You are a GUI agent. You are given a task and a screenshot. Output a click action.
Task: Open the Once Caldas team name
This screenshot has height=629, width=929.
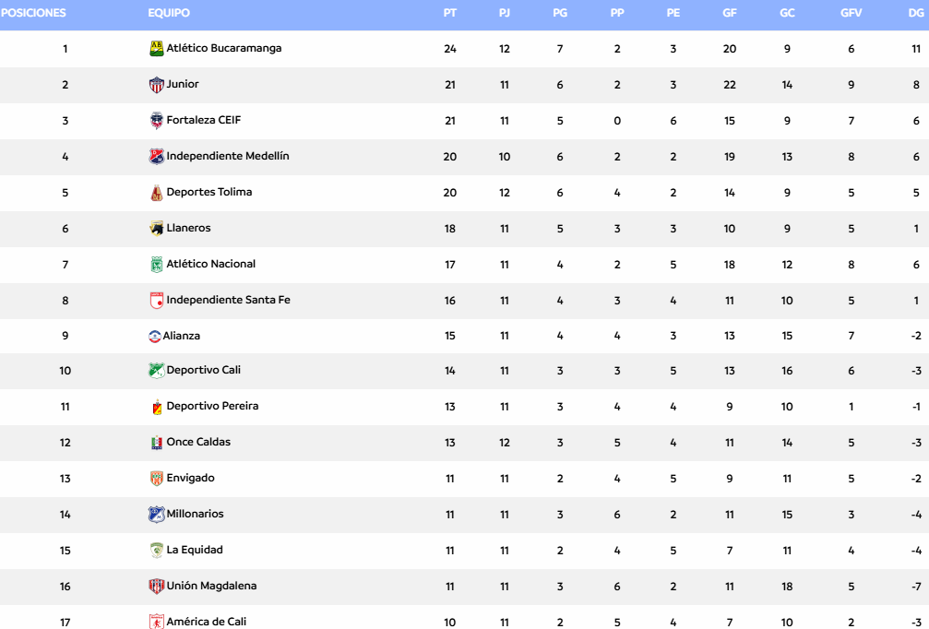click(198, 442)
